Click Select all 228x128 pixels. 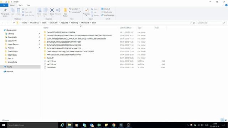105,9
